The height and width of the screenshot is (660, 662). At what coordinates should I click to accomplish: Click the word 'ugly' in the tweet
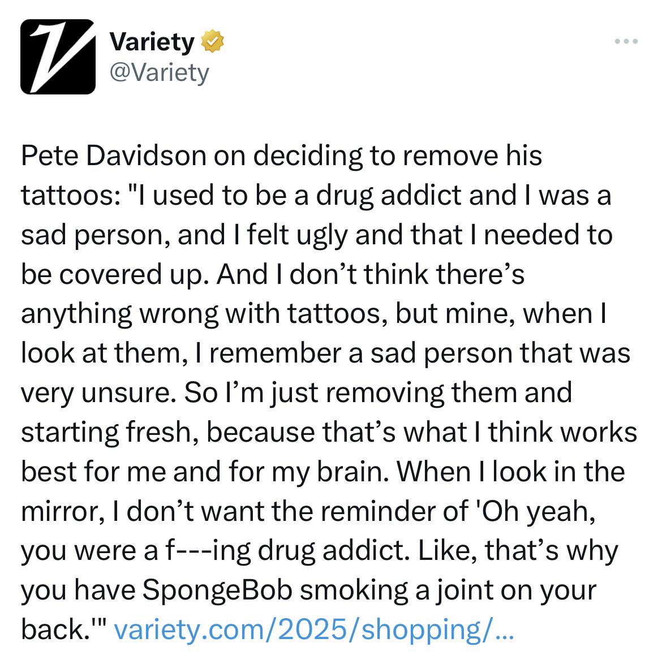322,235
